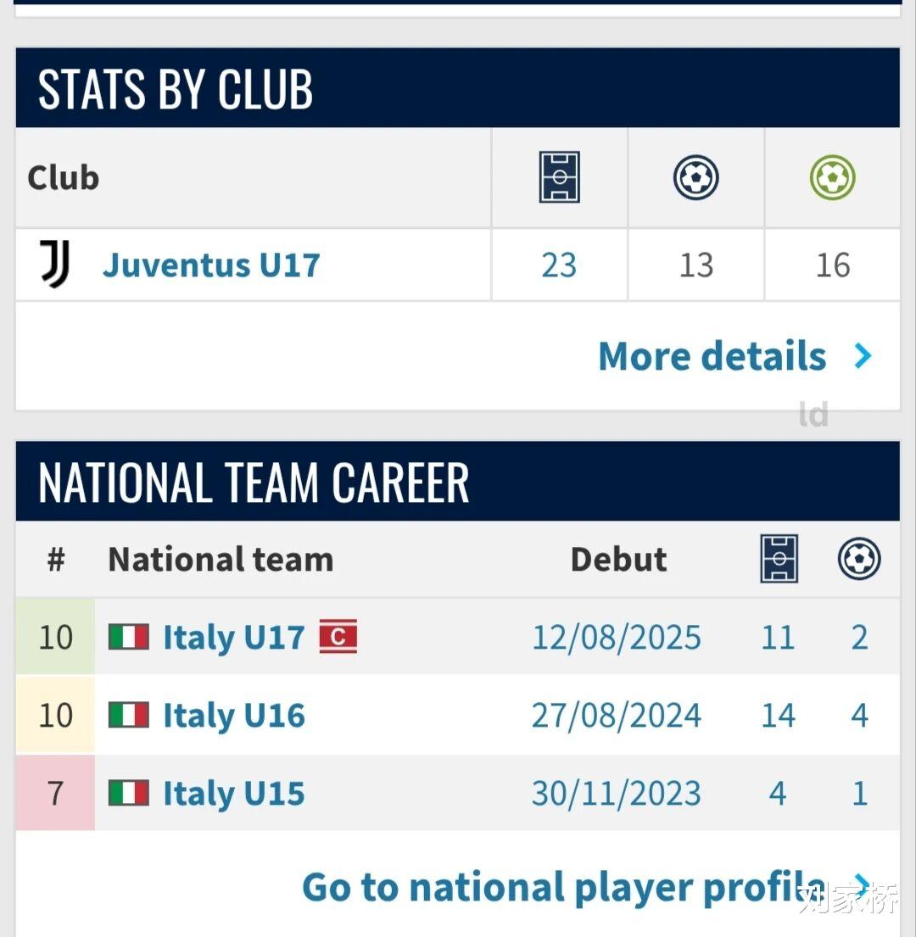Click the Italian flag next to Italy U15
The width and height of the screenshot is (916, 937).
tap(129, 794)
